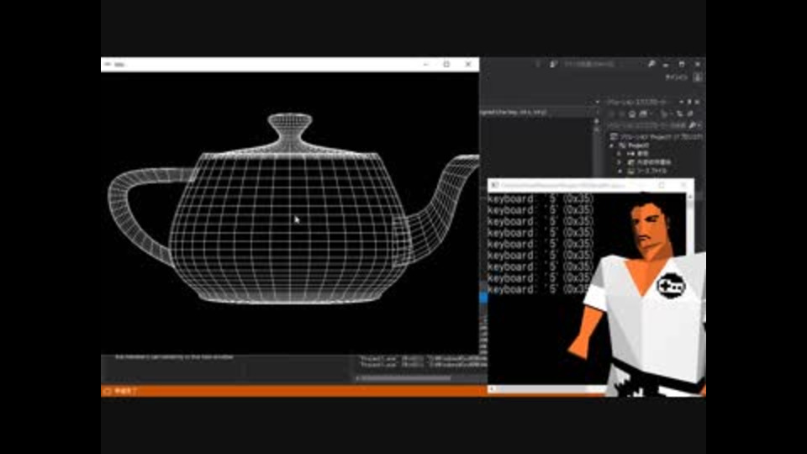This screenshot has height=454, width=807.
Task: Open the Sign in link
Action: pyautogui.click(x=676, y=77)
